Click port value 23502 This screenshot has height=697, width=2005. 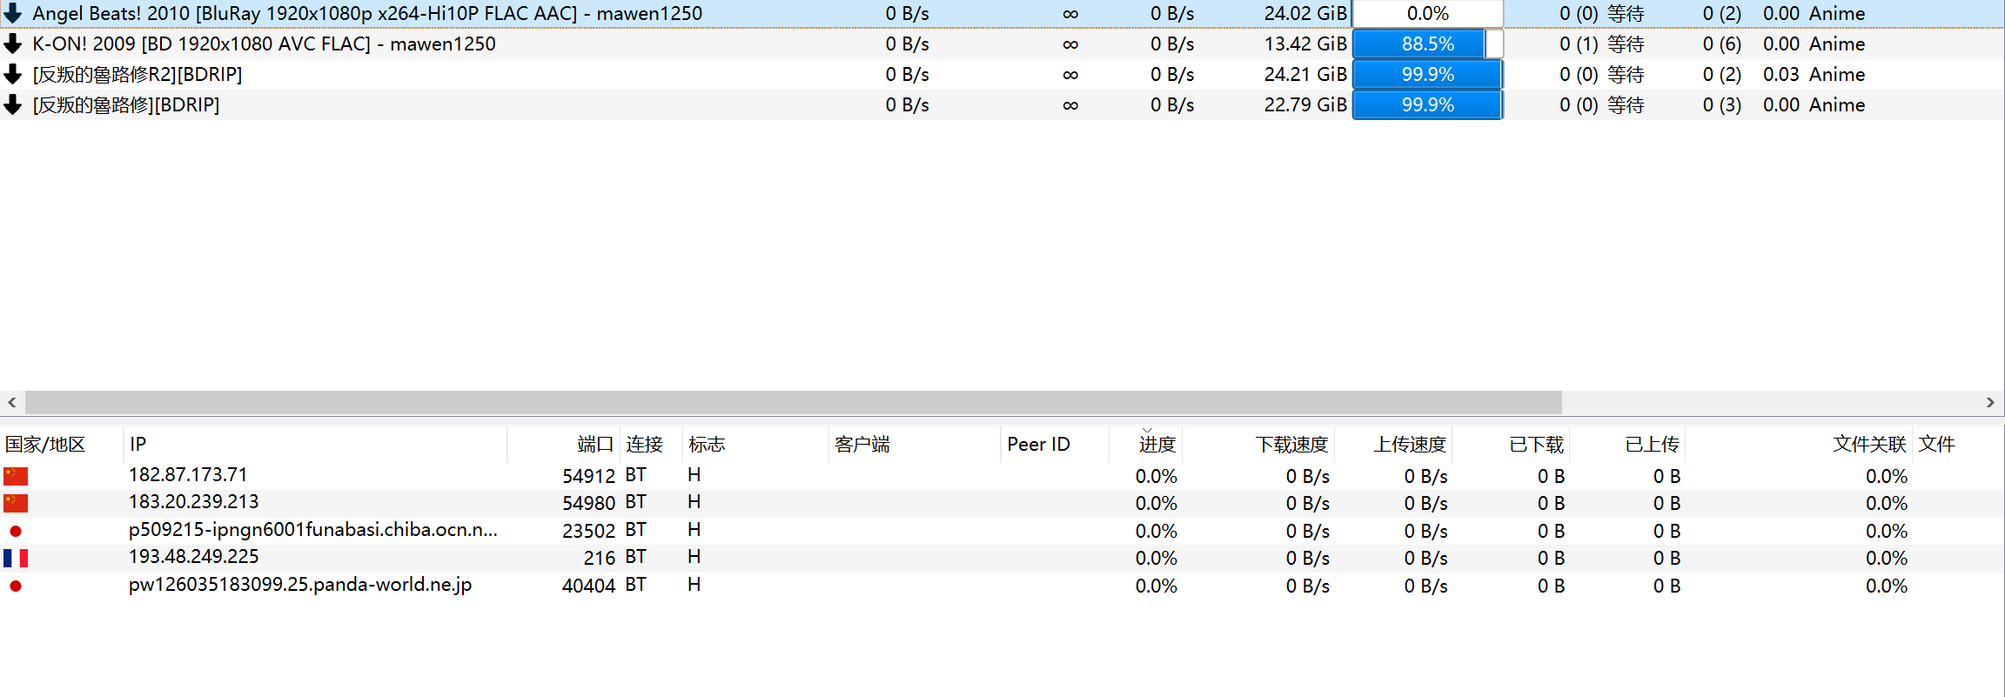[589, 531]
